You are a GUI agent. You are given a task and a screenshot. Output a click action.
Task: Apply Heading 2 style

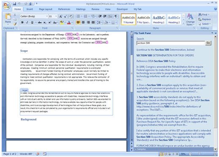click(x=174, y=19)
